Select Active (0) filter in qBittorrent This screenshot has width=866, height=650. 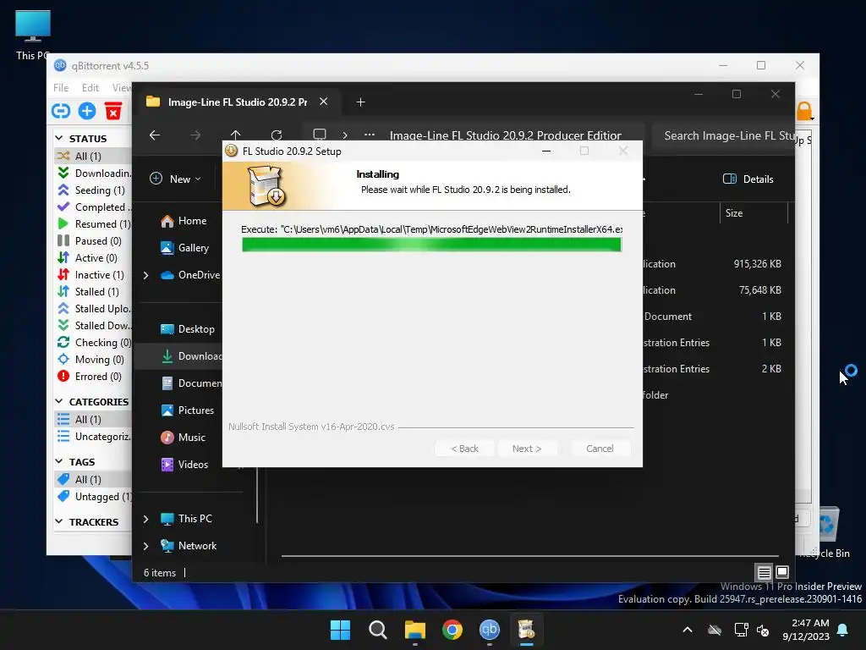point(93,258)
